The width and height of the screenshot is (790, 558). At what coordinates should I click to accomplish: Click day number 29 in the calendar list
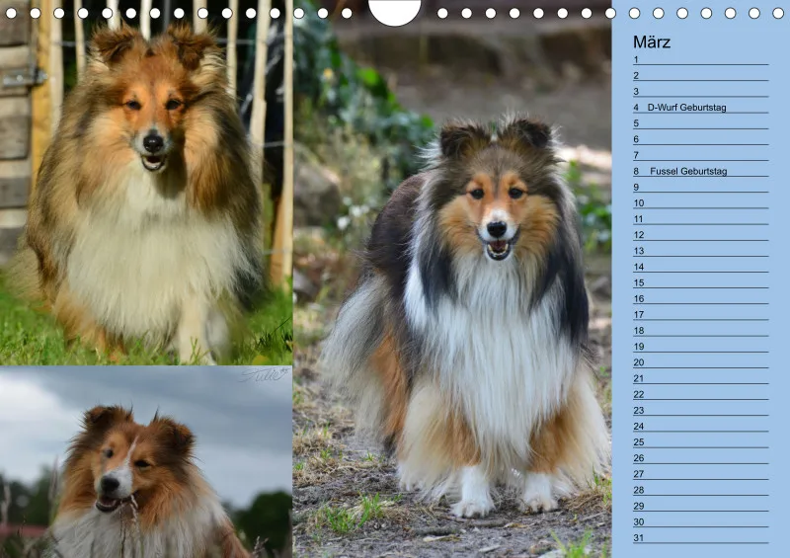[x=639, y=506]
